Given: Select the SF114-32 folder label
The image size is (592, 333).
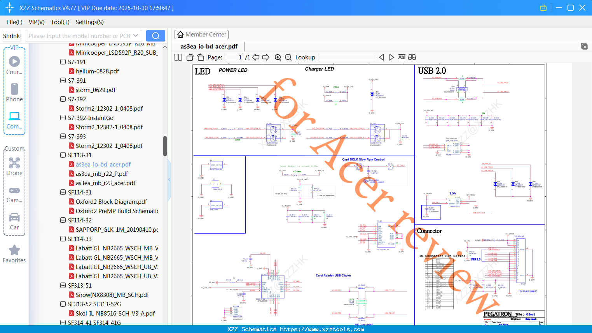Looking at the screenshot, I should 80,220.
